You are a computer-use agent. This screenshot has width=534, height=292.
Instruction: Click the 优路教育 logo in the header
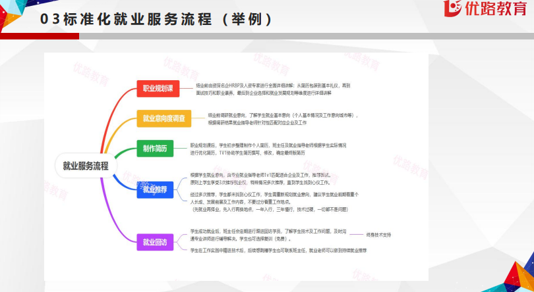[487, 9]
